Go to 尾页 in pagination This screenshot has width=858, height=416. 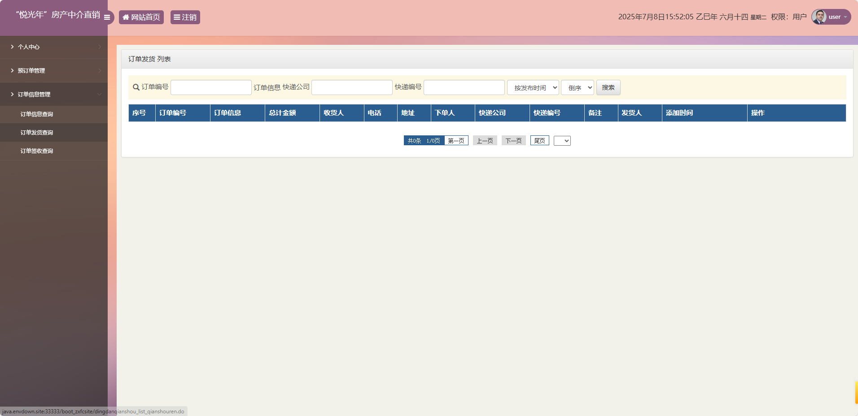click(540, 141)
